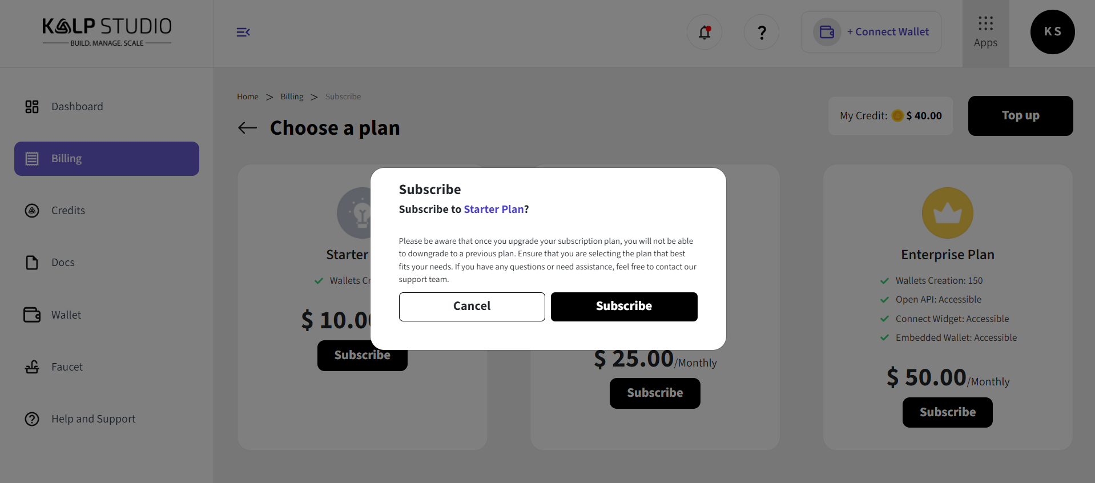Click the Kalp Studio logo

click(107, 32)
